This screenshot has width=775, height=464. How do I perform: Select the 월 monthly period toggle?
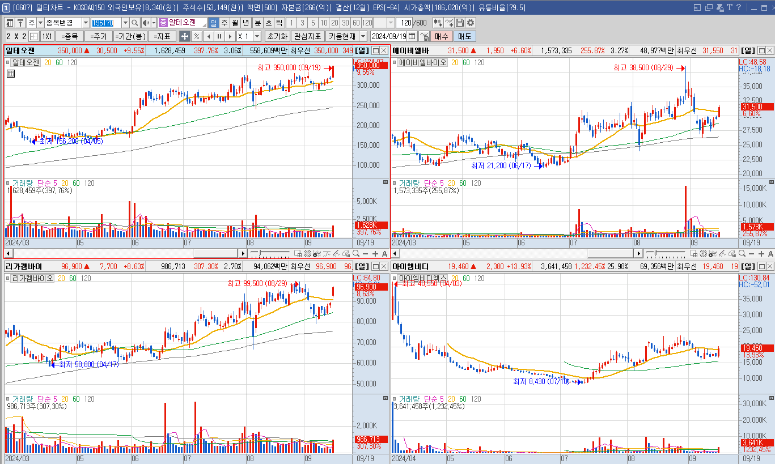pos(235,23)
